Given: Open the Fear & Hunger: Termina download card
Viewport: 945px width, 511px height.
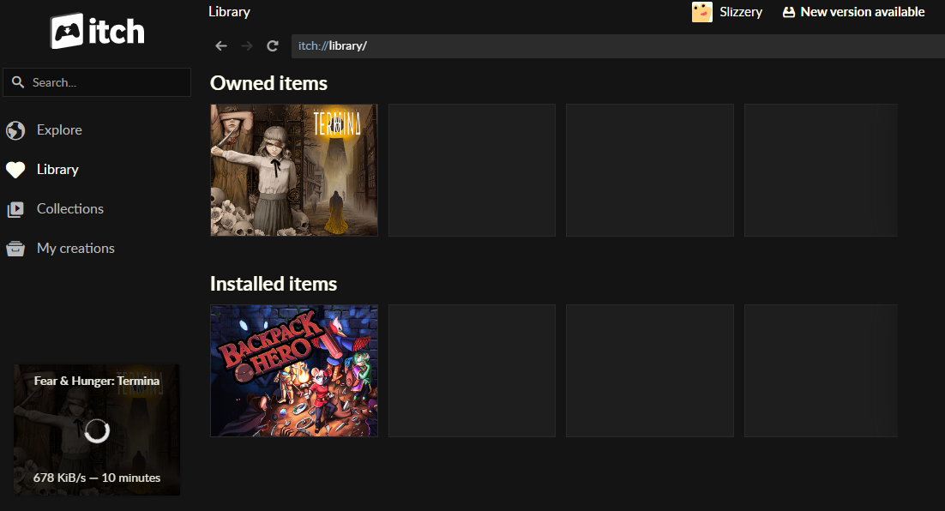Looking at the screenshot, I should coord(97,430).
